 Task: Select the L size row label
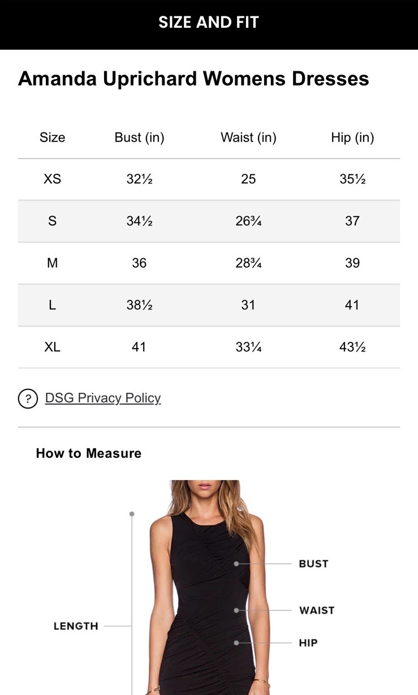[x=52, y=305]
